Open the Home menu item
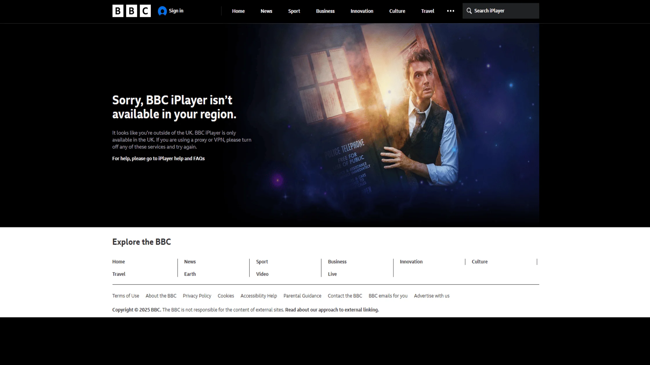The width and height of the screenshot is (650, 365). pyautogui.click(x=238, y=11)
